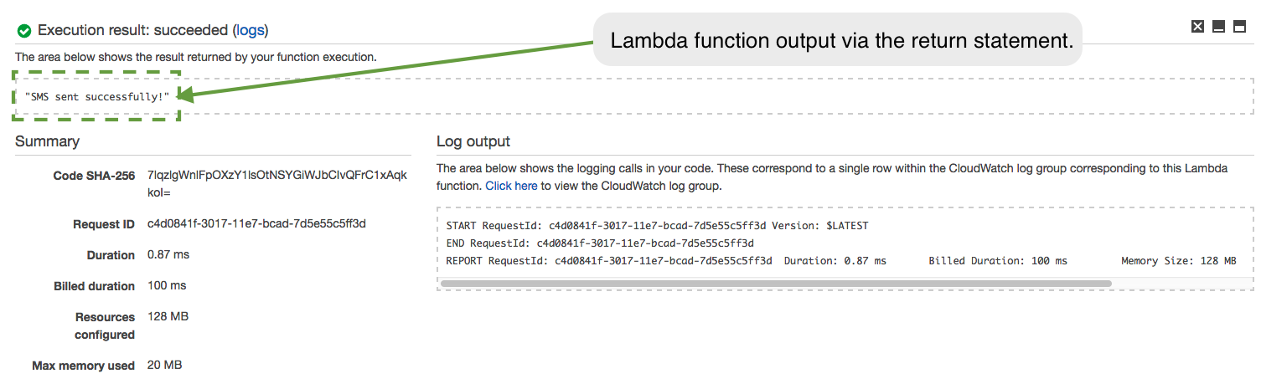Click the Log output horizontal scrollbar thumb
Viewport: 1261px width, 389px height.
pyautogui.click(x=776, y=284)
